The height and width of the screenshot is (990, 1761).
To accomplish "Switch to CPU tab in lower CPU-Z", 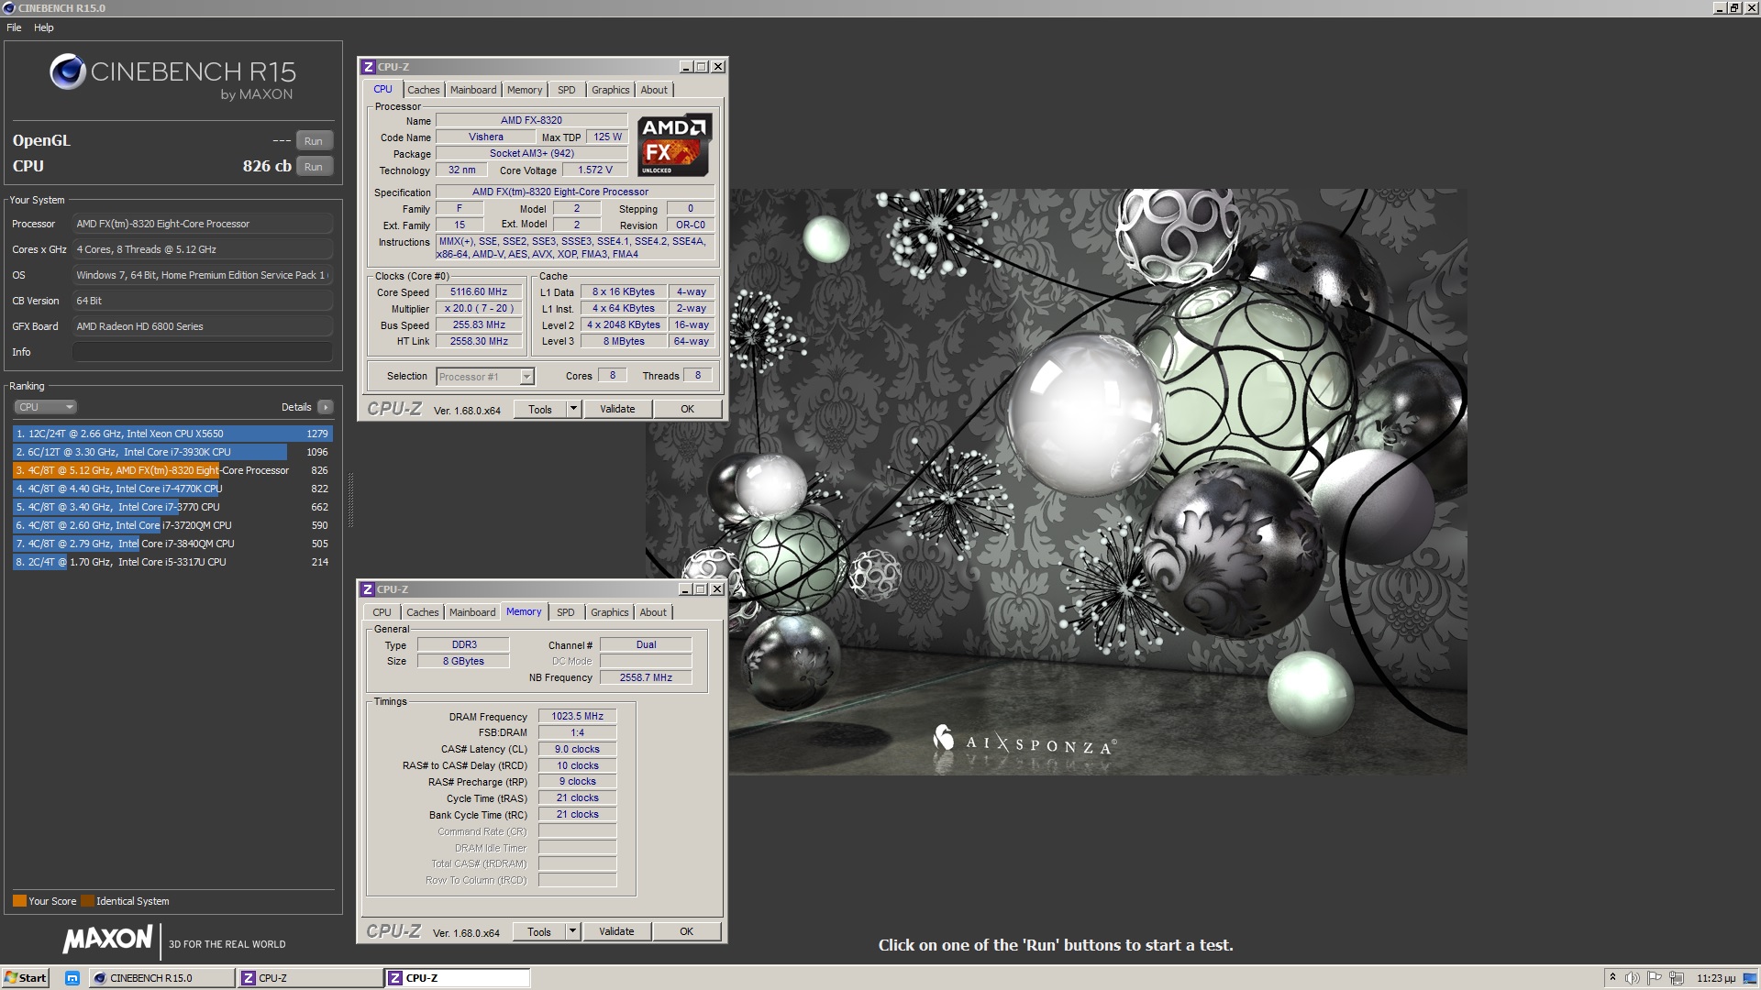I will tap(382, 612).
